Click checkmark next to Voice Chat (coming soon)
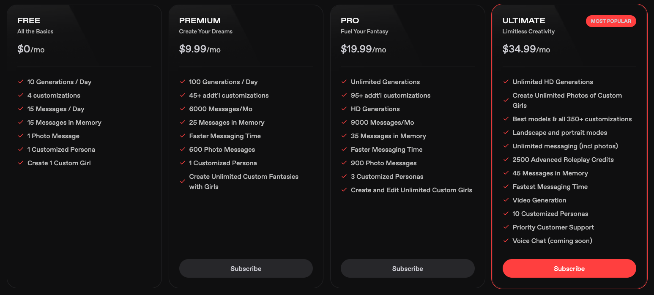Screen dimensions: 654x295 pos(506,240)
